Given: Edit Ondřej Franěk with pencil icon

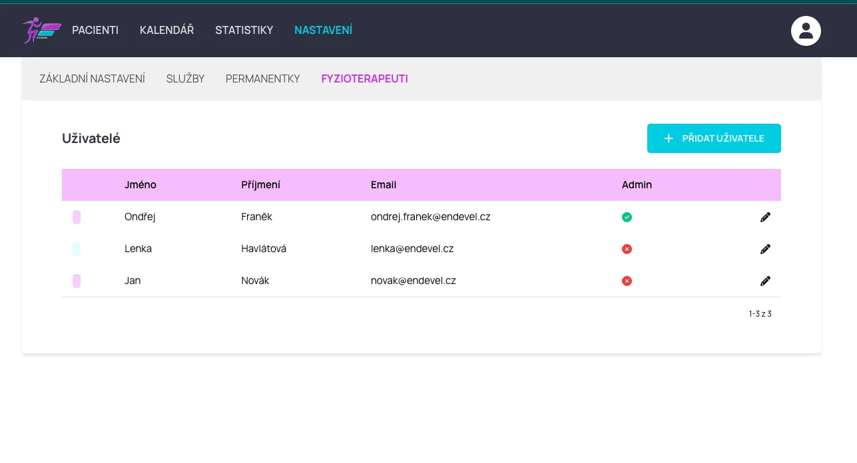Looking at the screenshot, I should 765,217.
